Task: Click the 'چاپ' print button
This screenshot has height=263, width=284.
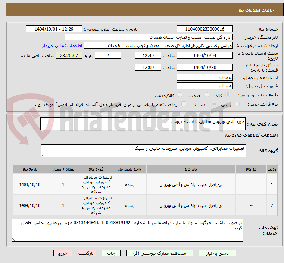Action: (111, 253)
